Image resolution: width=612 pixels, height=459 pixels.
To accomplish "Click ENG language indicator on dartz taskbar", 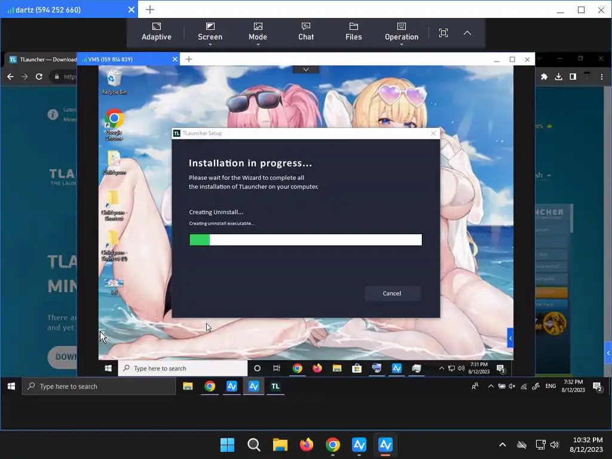I will [550, 386].
